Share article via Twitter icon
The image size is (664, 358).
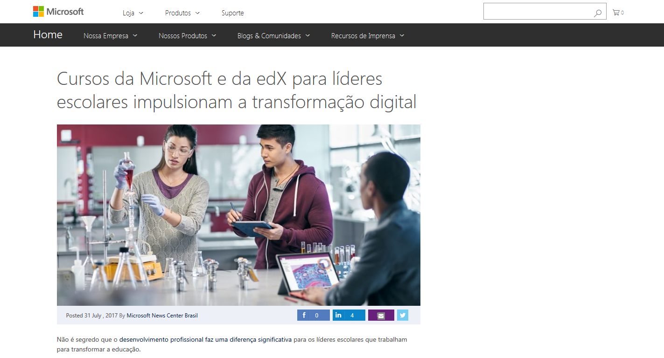click(x=403, y=315)
